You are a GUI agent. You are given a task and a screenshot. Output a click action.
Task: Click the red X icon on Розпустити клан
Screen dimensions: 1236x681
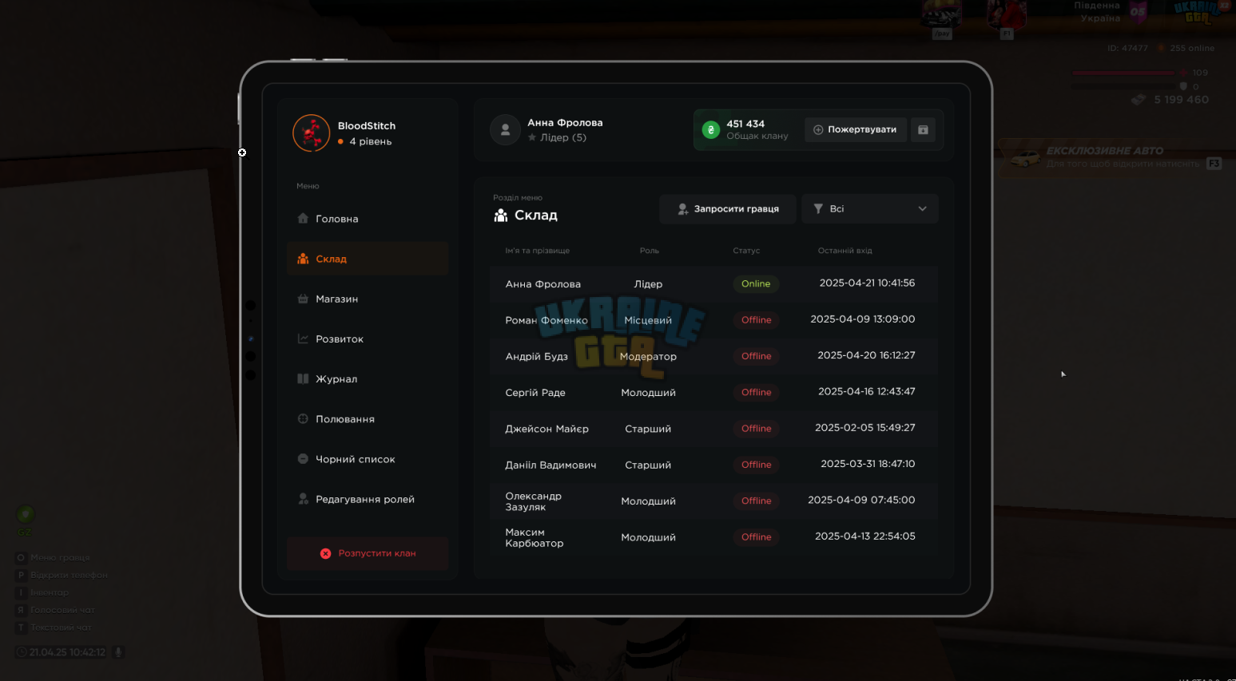(325, 553)
